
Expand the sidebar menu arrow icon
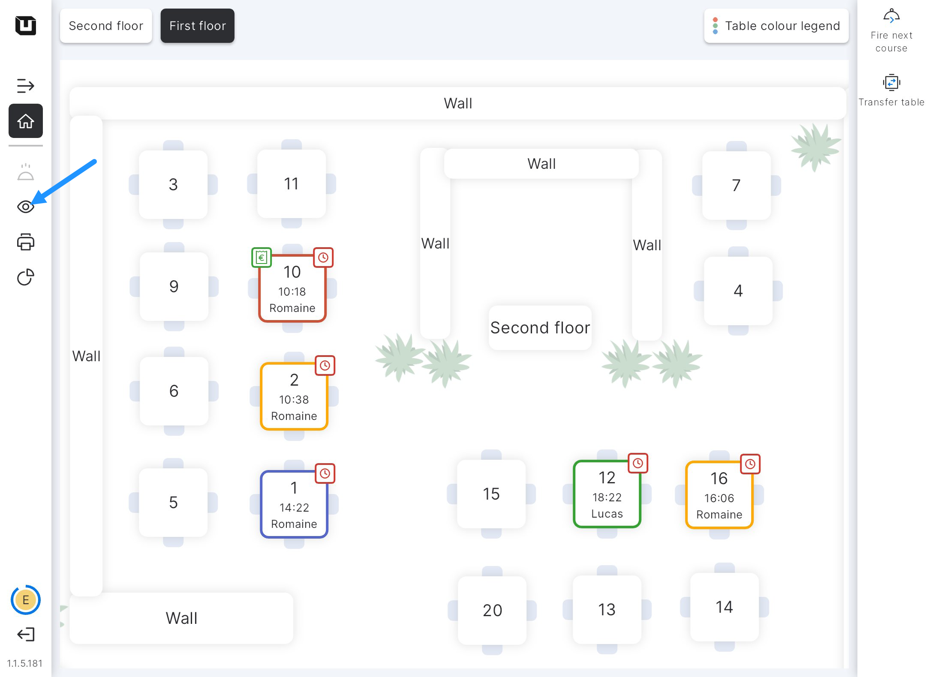pos(26,86)
